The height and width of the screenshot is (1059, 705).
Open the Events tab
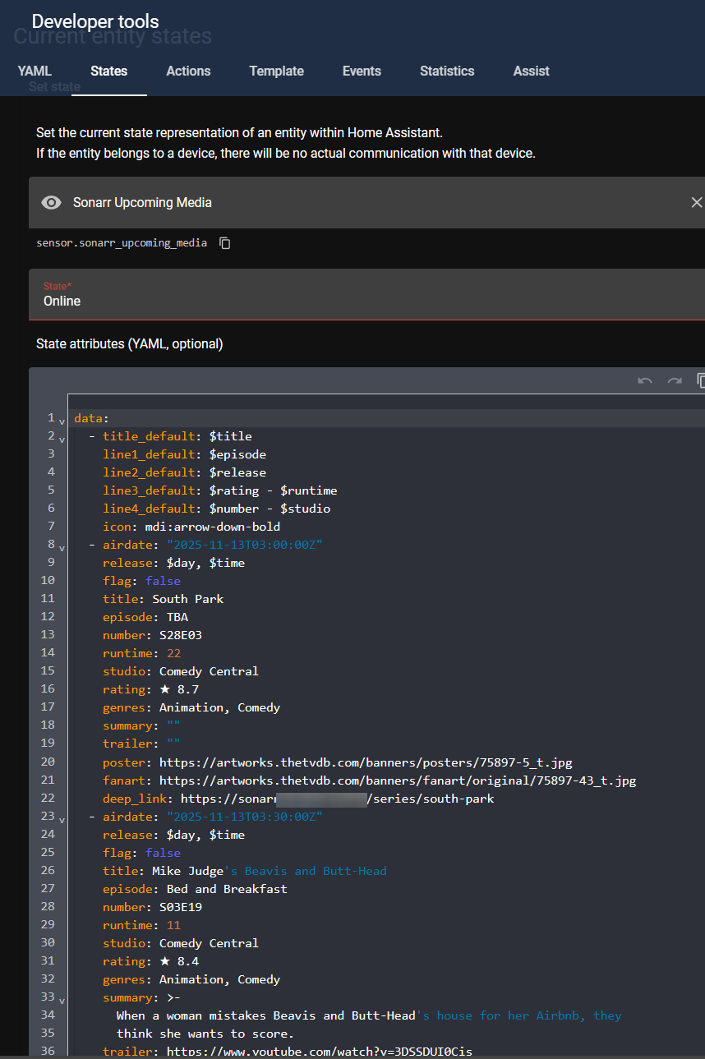coord(362,71)
